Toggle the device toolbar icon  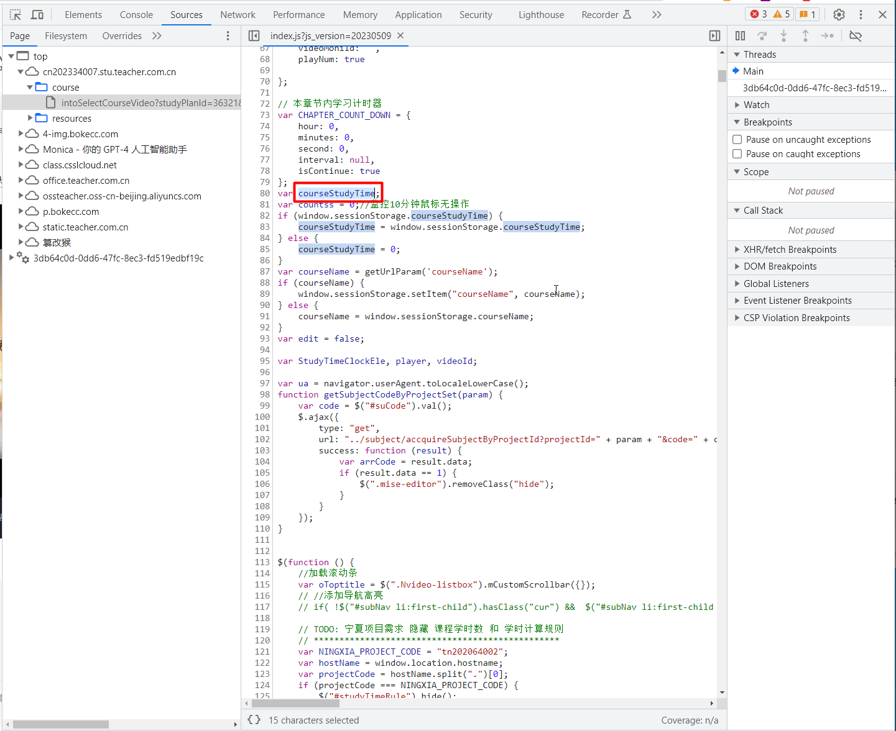pos(37,14)
